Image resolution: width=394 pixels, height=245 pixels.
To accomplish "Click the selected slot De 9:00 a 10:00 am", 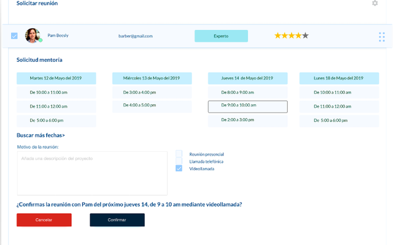I will click(x=248, y=107).
